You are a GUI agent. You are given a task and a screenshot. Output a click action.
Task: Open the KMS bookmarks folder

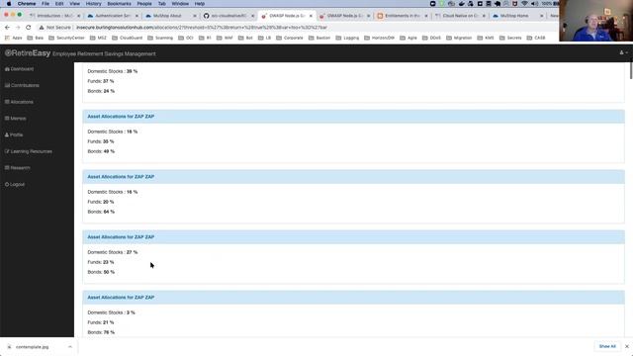point(486,38)
